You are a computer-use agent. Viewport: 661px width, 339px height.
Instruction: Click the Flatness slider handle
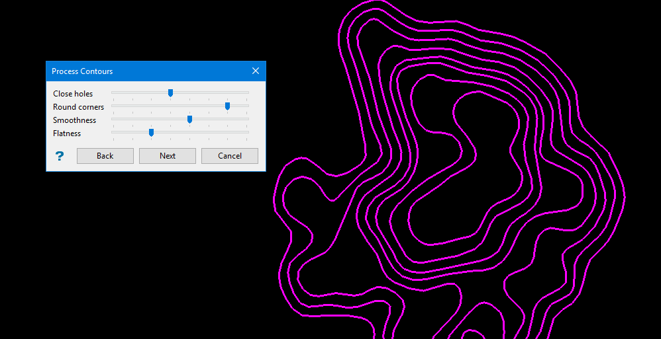coord(151,132)
